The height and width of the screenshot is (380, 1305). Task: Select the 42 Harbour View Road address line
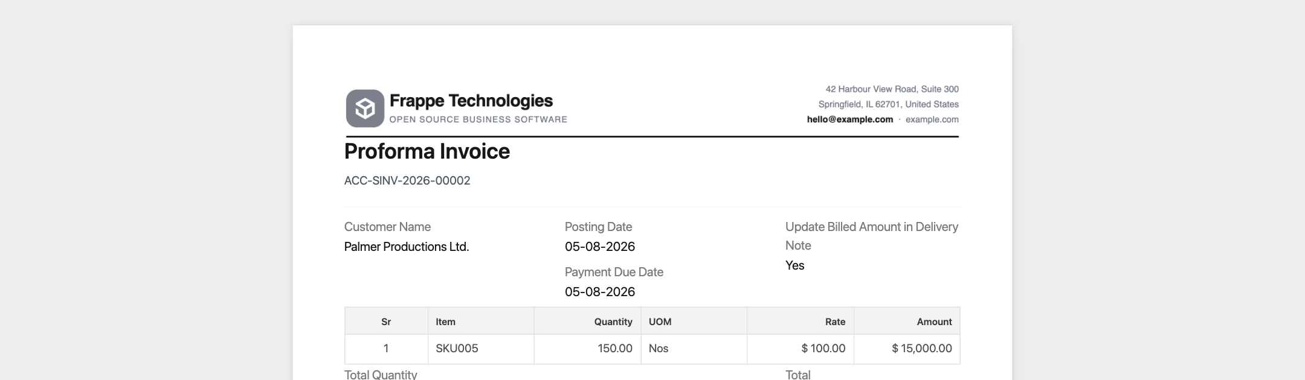tap(892, 89)
